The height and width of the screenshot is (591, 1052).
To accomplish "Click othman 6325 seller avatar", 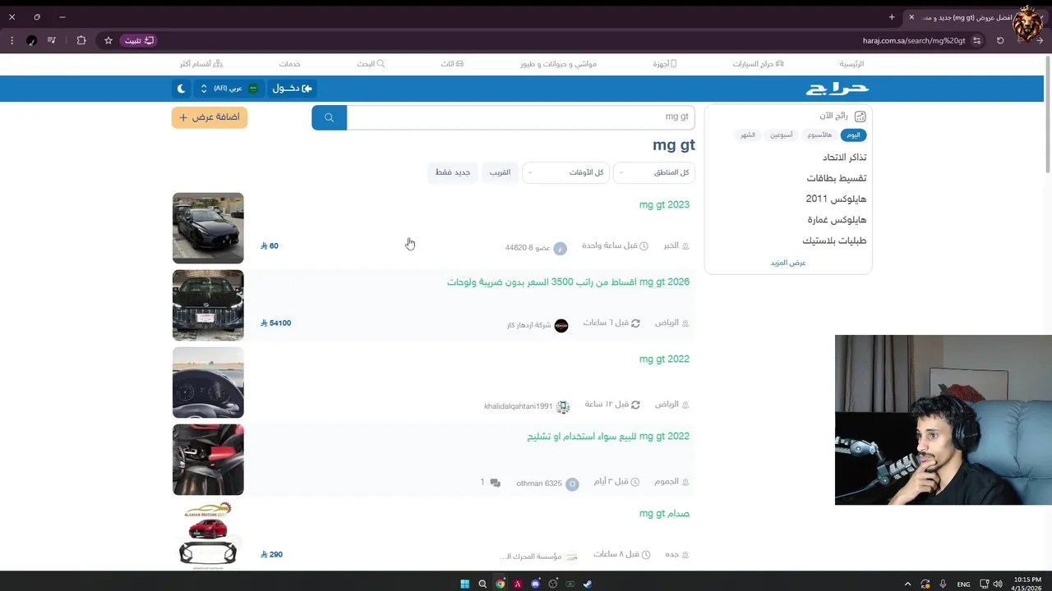I will point(572,484).
